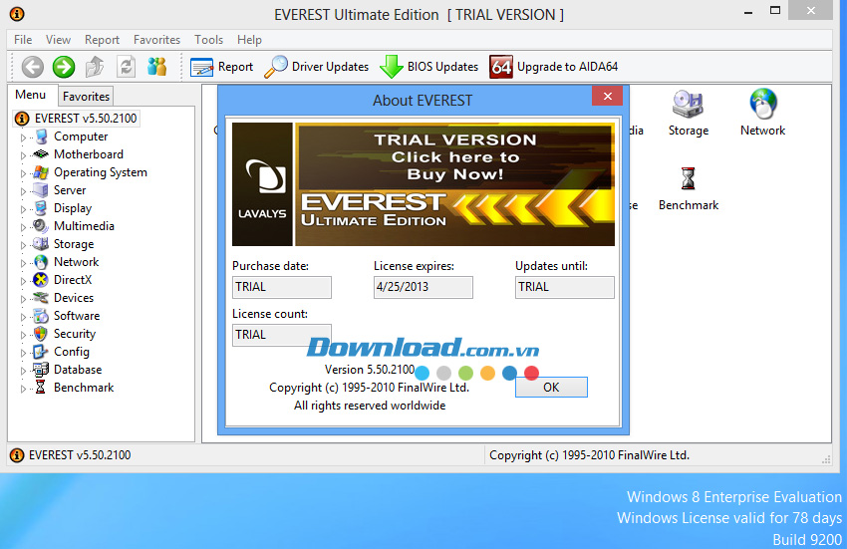The width and height of the screenshot is (847, 549).
Task: Open the Tools menu
Action: [209, 40]
